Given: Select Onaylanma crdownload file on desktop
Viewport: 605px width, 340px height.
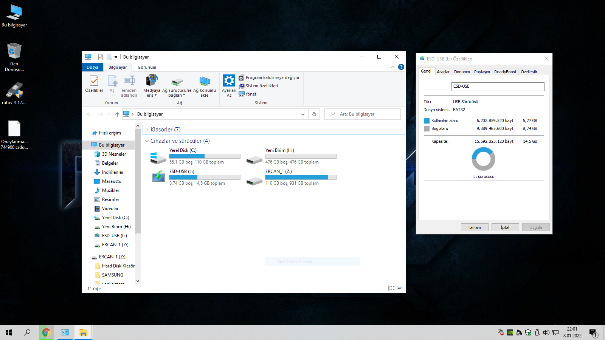Looking at the screenshot, I should pos(14,135).
